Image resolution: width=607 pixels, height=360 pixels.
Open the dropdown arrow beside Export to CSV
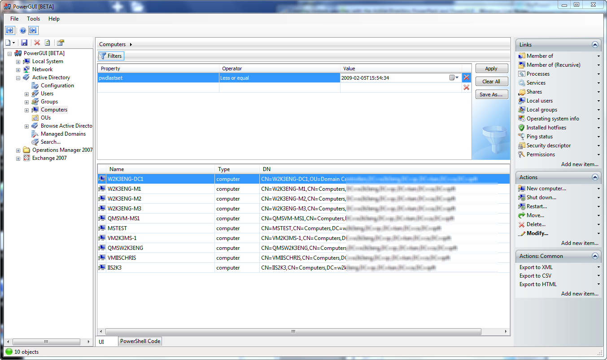598,276
